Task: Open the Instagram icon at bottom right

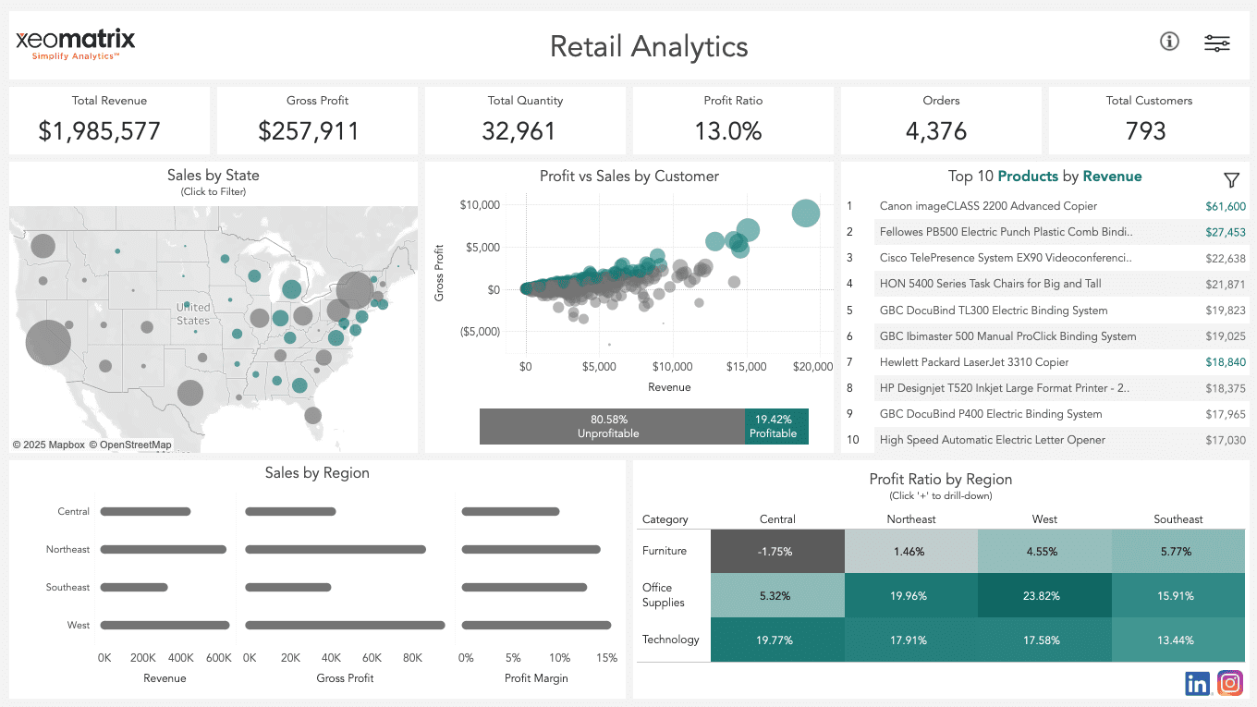Action: click(x=1230, y=683)
